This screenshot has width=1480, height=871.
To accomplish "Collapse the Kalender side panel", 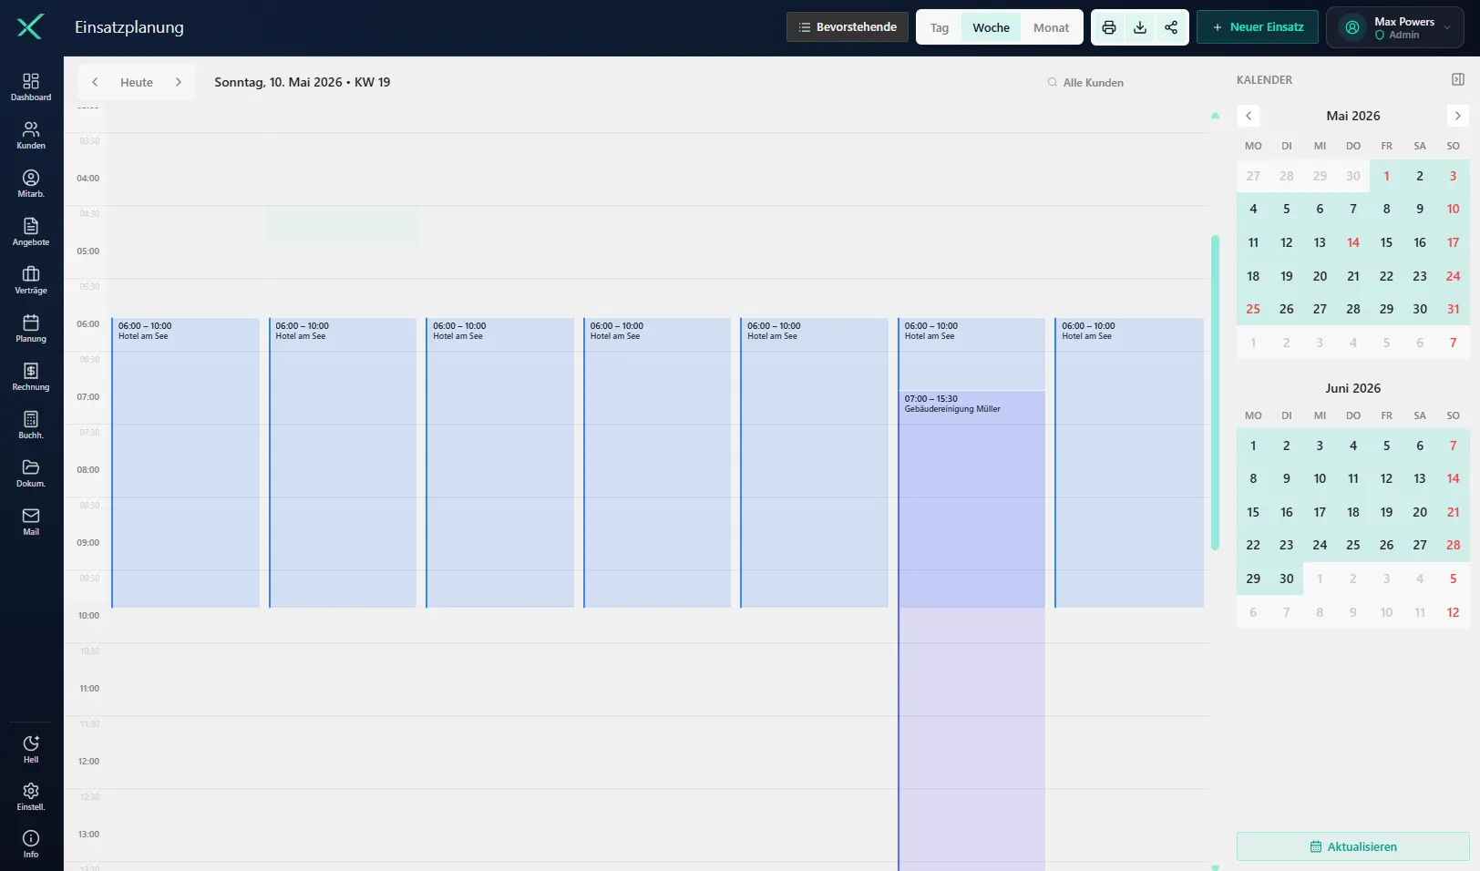I will point(1458,80).
